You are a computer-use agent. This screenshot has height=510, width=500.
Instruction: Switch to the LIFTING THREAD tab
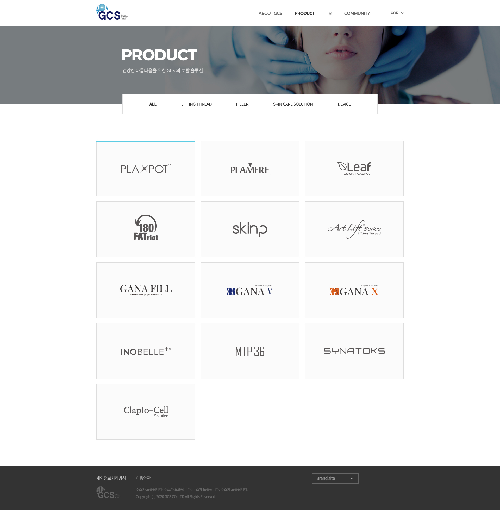coord(196,104)
